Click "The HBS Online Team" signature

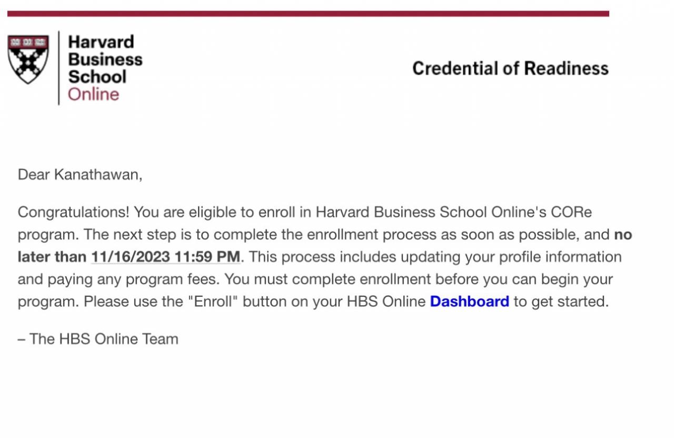[104, 339]
